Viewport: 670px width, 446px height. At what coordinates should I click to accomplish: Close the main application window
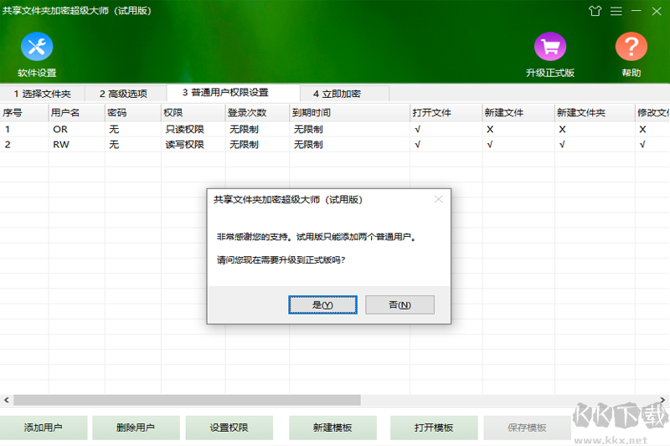pyautogui.click(x=657, y=11)
